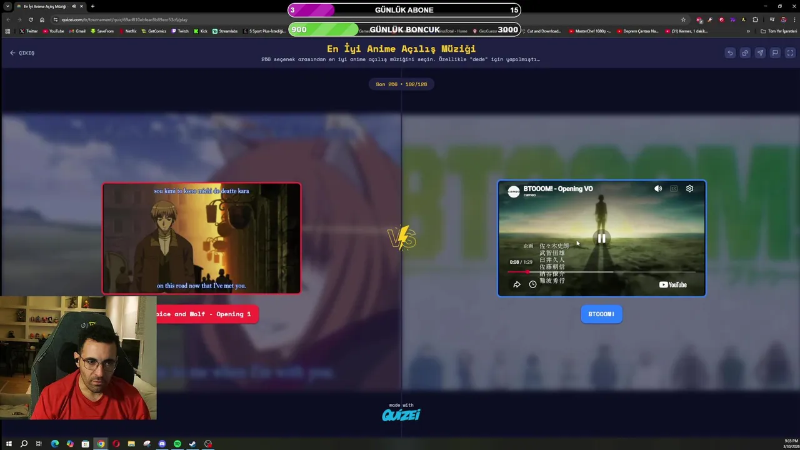Open the SaveFrom bookmark

[x=102, y=31]
